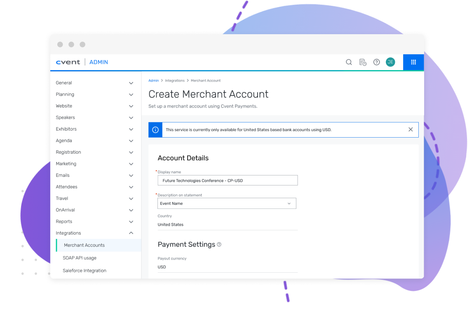Screen dimensions: 474x309
Task: Click the blue info icon on banner
Action: point(155,130)
